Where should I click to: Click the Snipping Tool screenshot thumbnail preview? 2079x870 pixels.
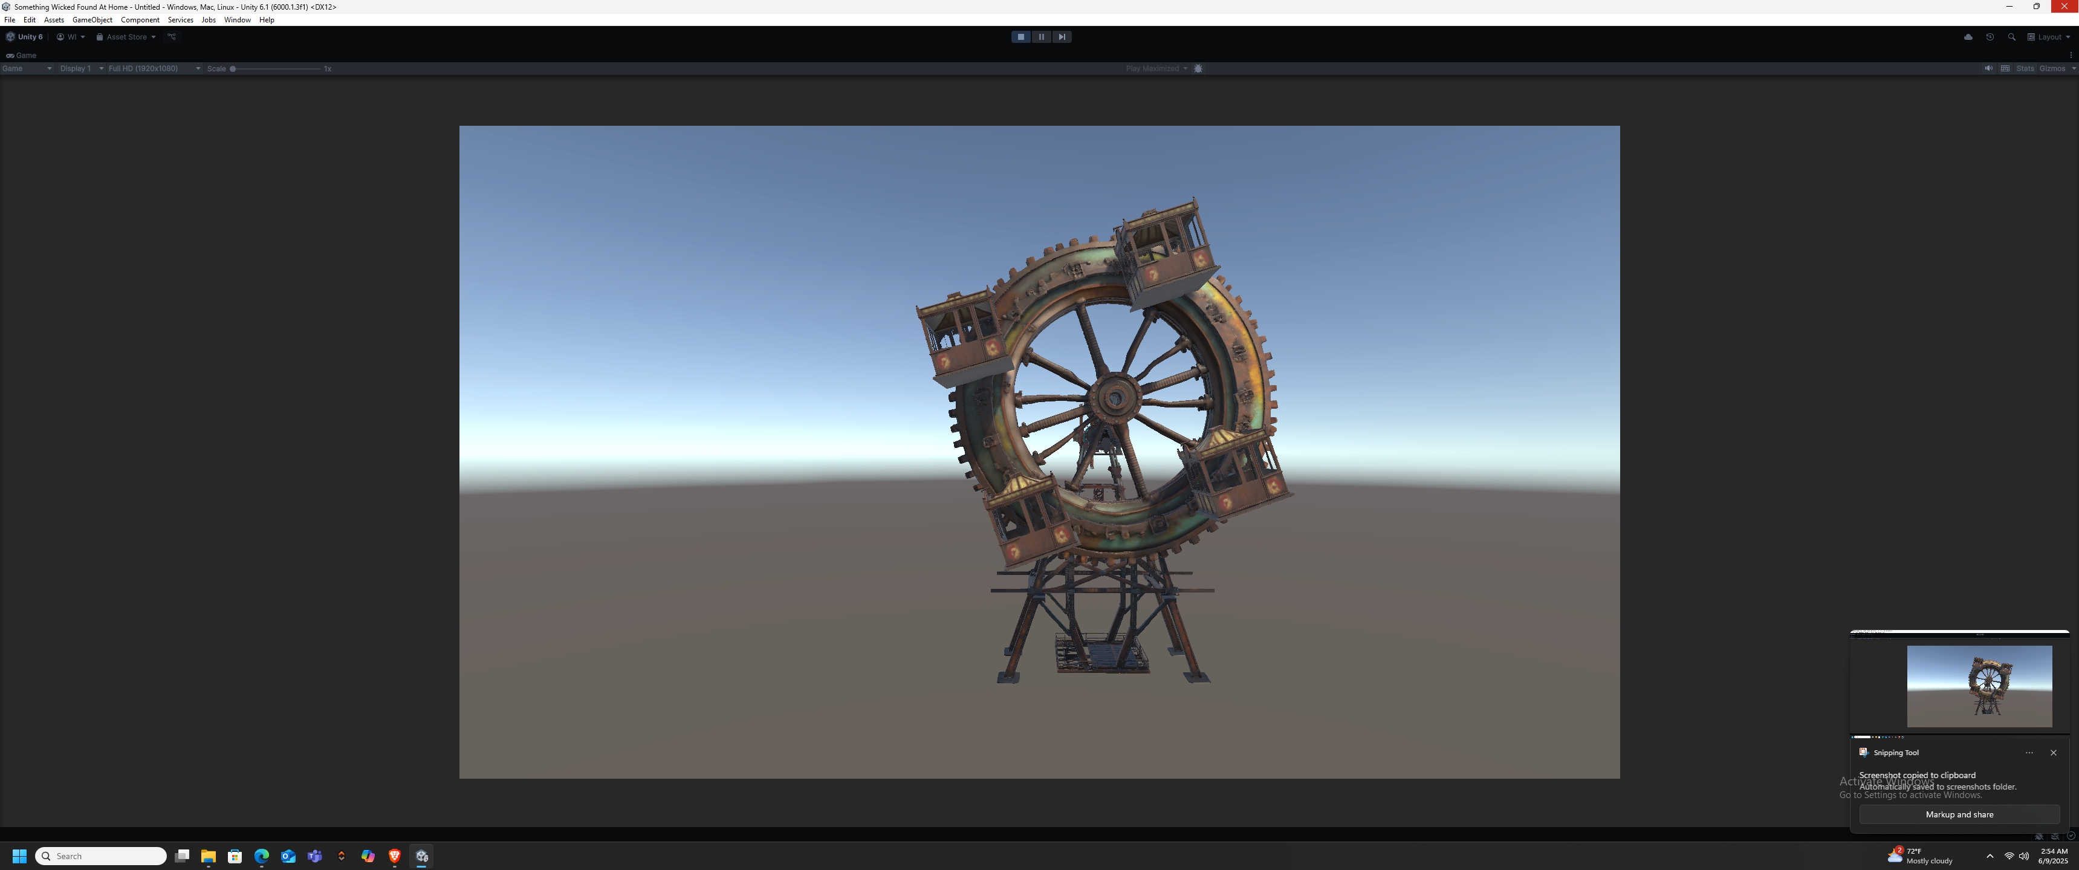tap(1959, 684)
